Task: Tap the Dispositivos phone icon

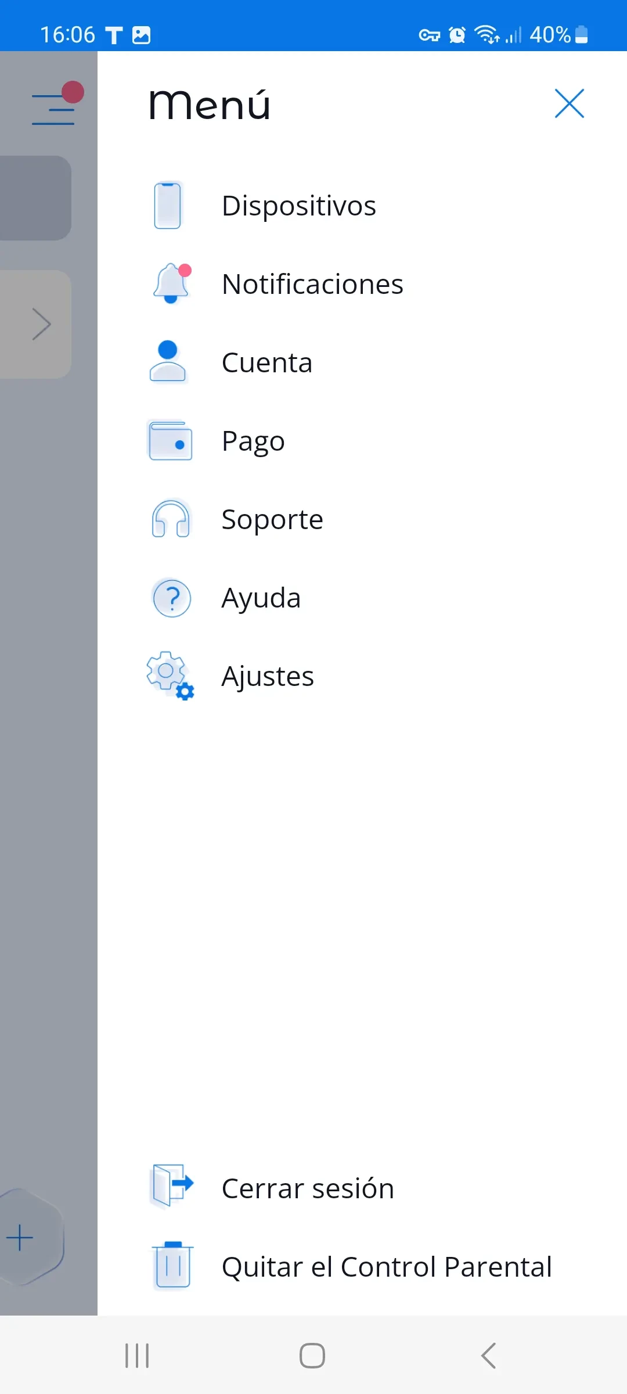Action: (168, 206)
